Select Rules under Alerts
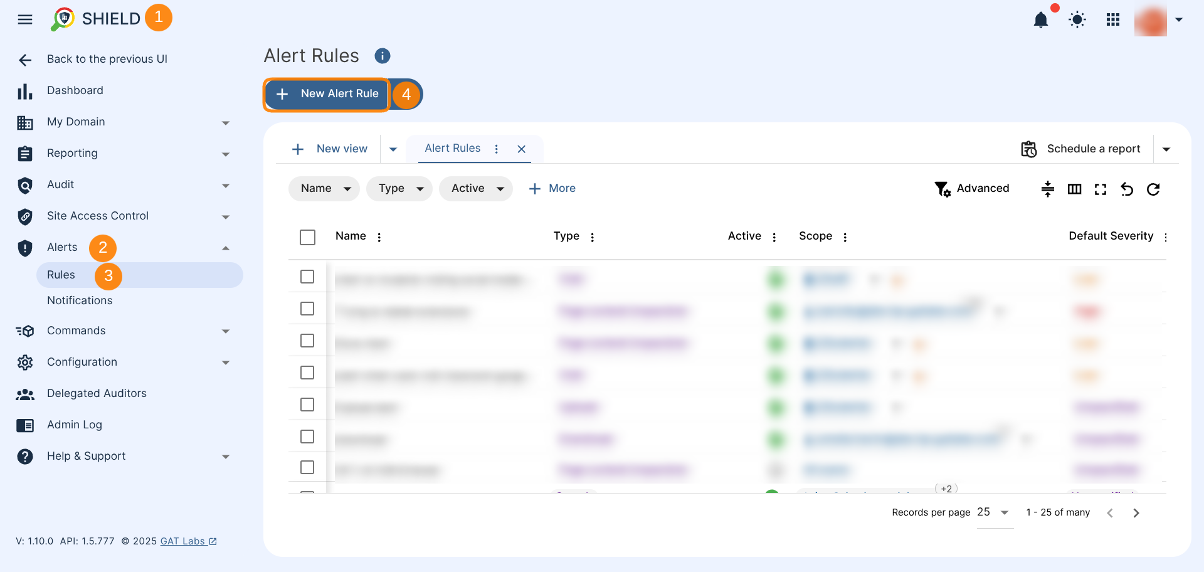Screen dimensions: 1204x572 (139, 275)
